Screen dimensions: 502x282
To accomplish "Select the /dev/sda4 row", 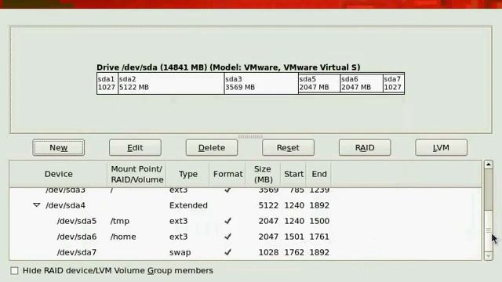I will 246,205.
